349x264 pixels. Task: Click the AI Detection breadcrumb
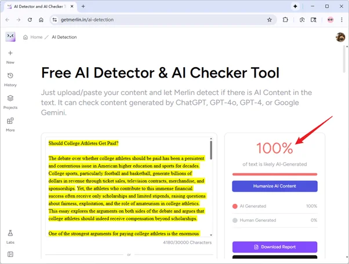(64, 37)
